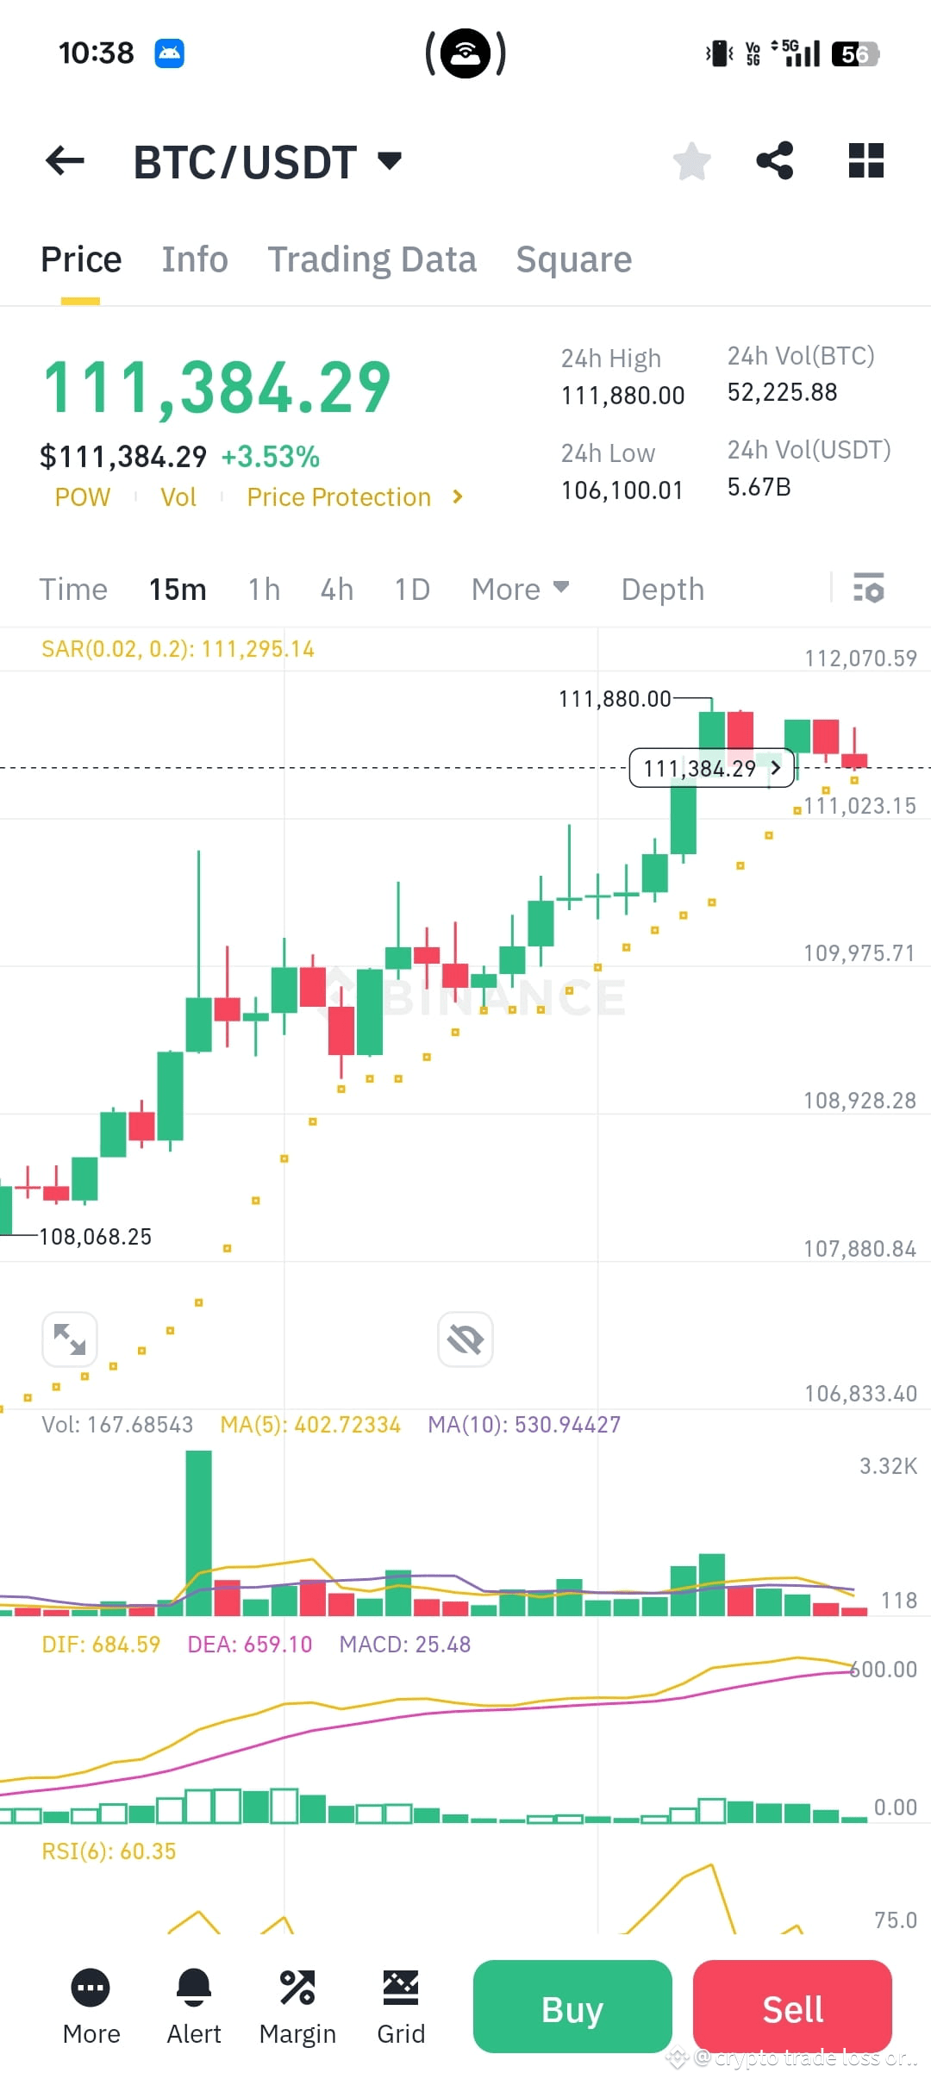This screenshot has width=931, height=2079.
Task: Tap the Vol: 167.68543 label
Action: point(117,1425)
